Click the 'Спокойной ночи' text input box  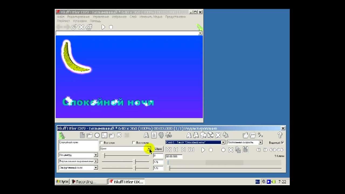[x=78, y=145]
